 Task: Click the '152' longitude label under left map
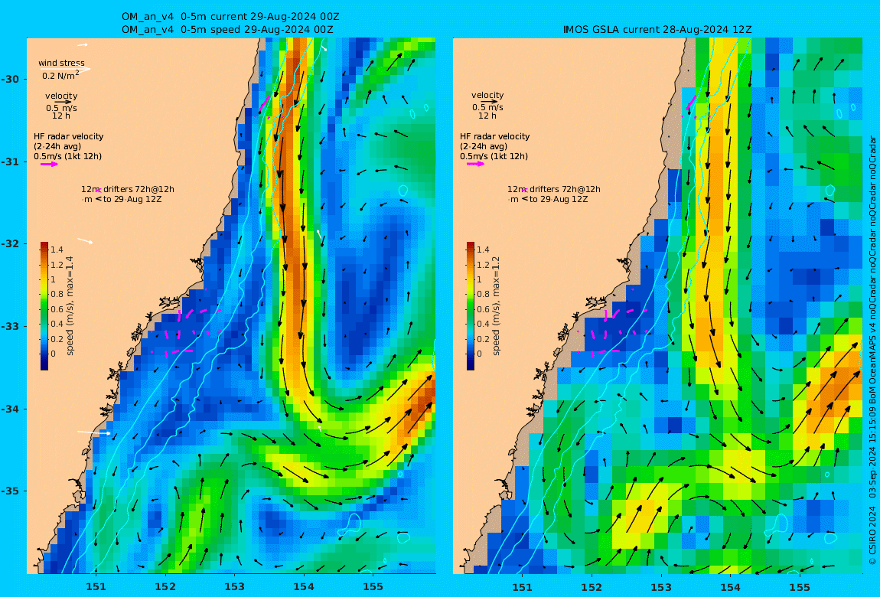coord(165,587)
